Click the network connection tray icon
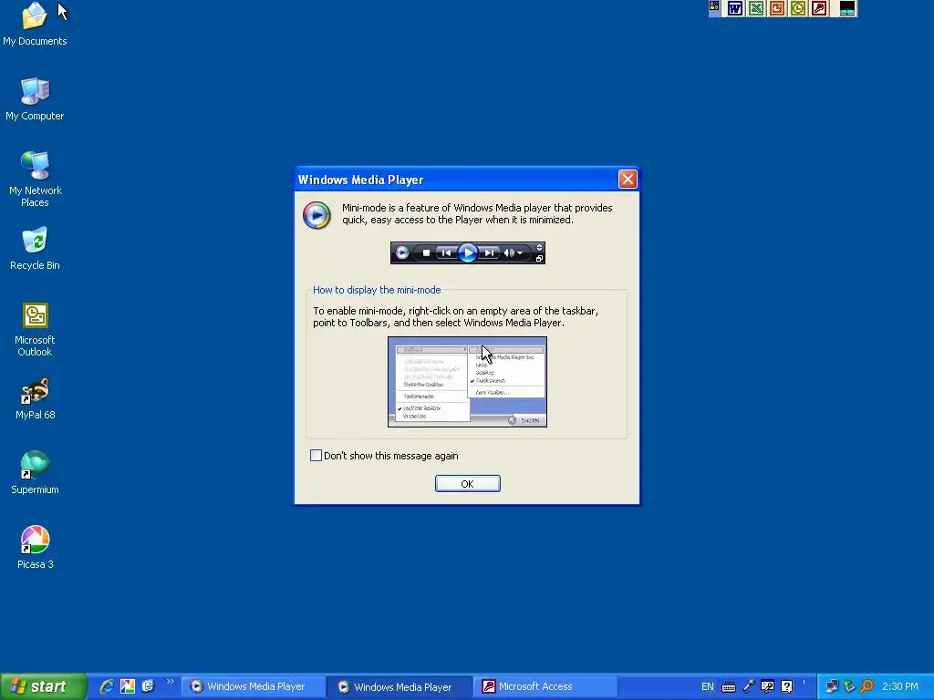The height and width of the screenshot is (700, 934). coord(832,687)
